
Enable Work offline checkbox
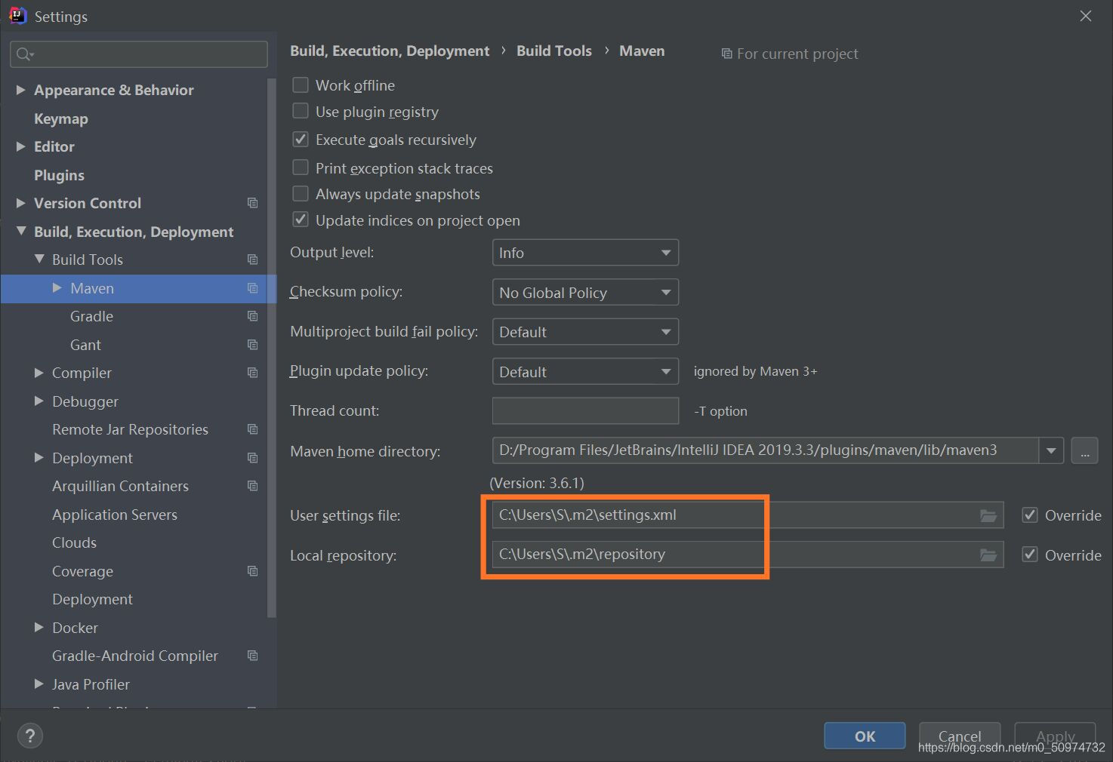[x=301, y=84]
